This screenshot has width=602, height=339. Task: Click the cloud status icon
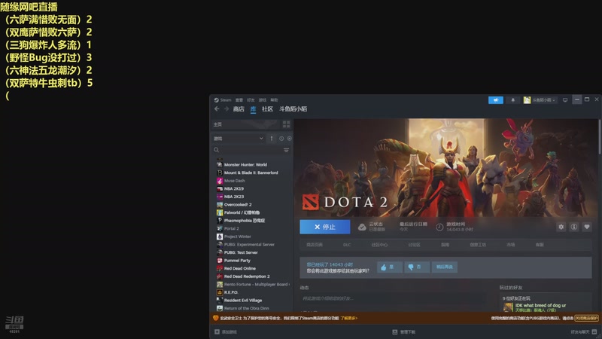tap(362, 228)
